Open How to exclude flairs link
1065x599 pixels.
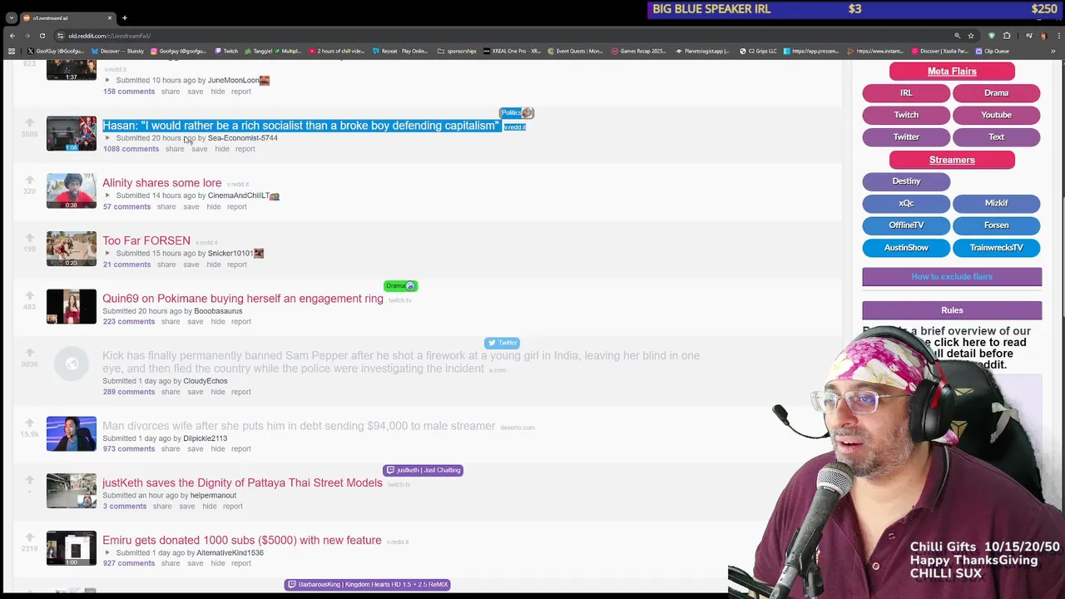(952, 276)
